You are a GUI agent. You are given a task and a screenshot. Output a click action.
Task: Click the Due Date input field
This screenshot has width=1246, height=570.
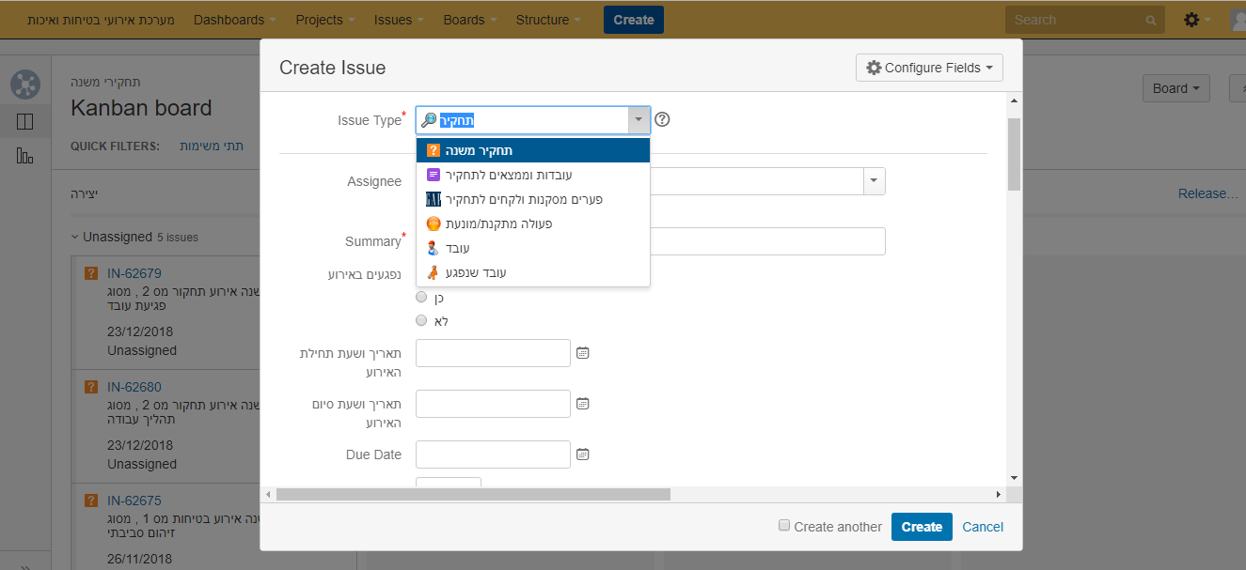[493, 454]
